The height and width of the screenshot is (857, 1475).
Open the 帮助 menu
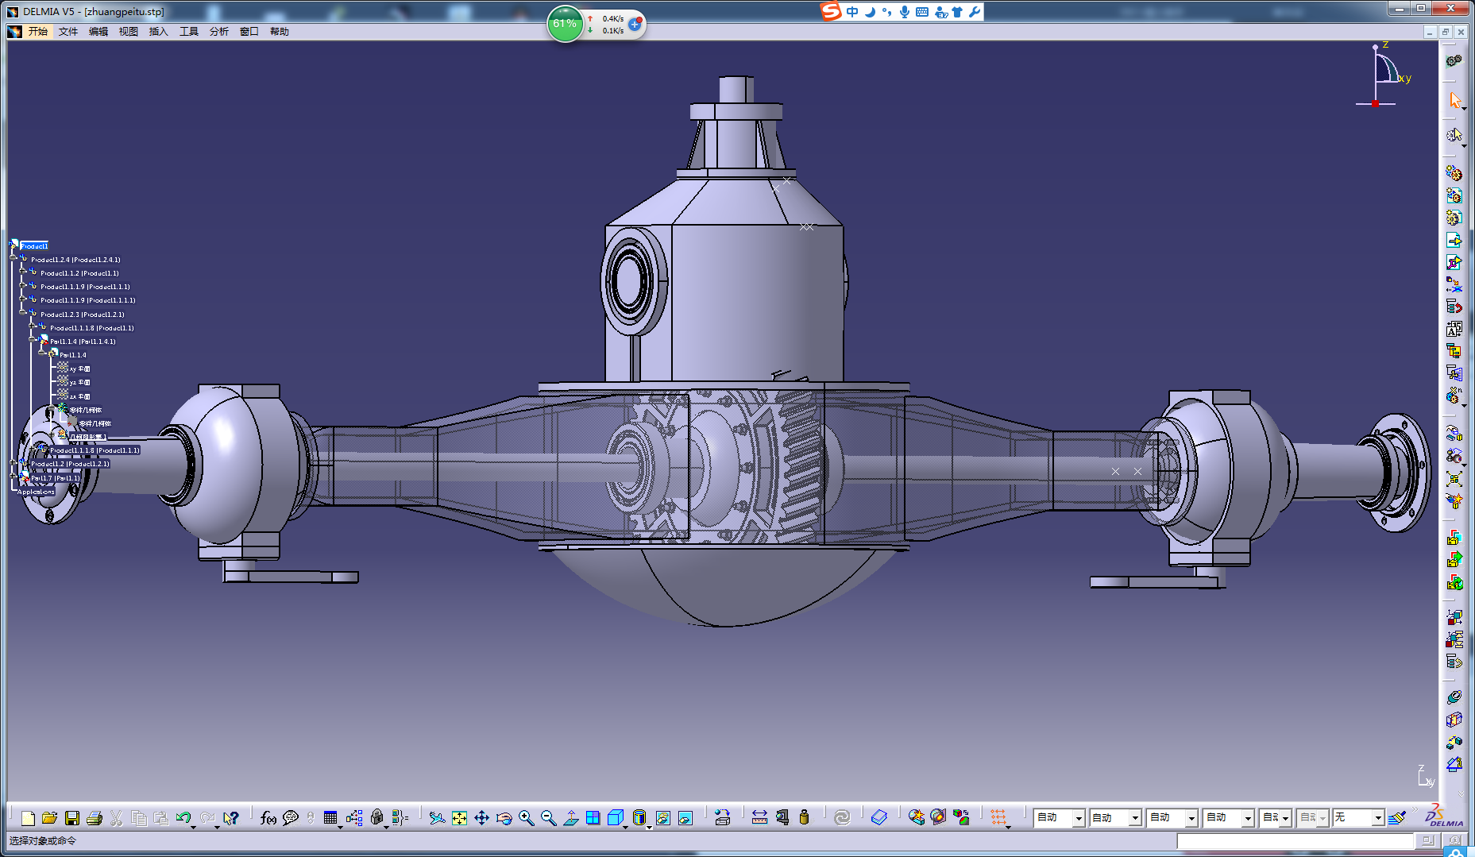[x=280, y=32]
